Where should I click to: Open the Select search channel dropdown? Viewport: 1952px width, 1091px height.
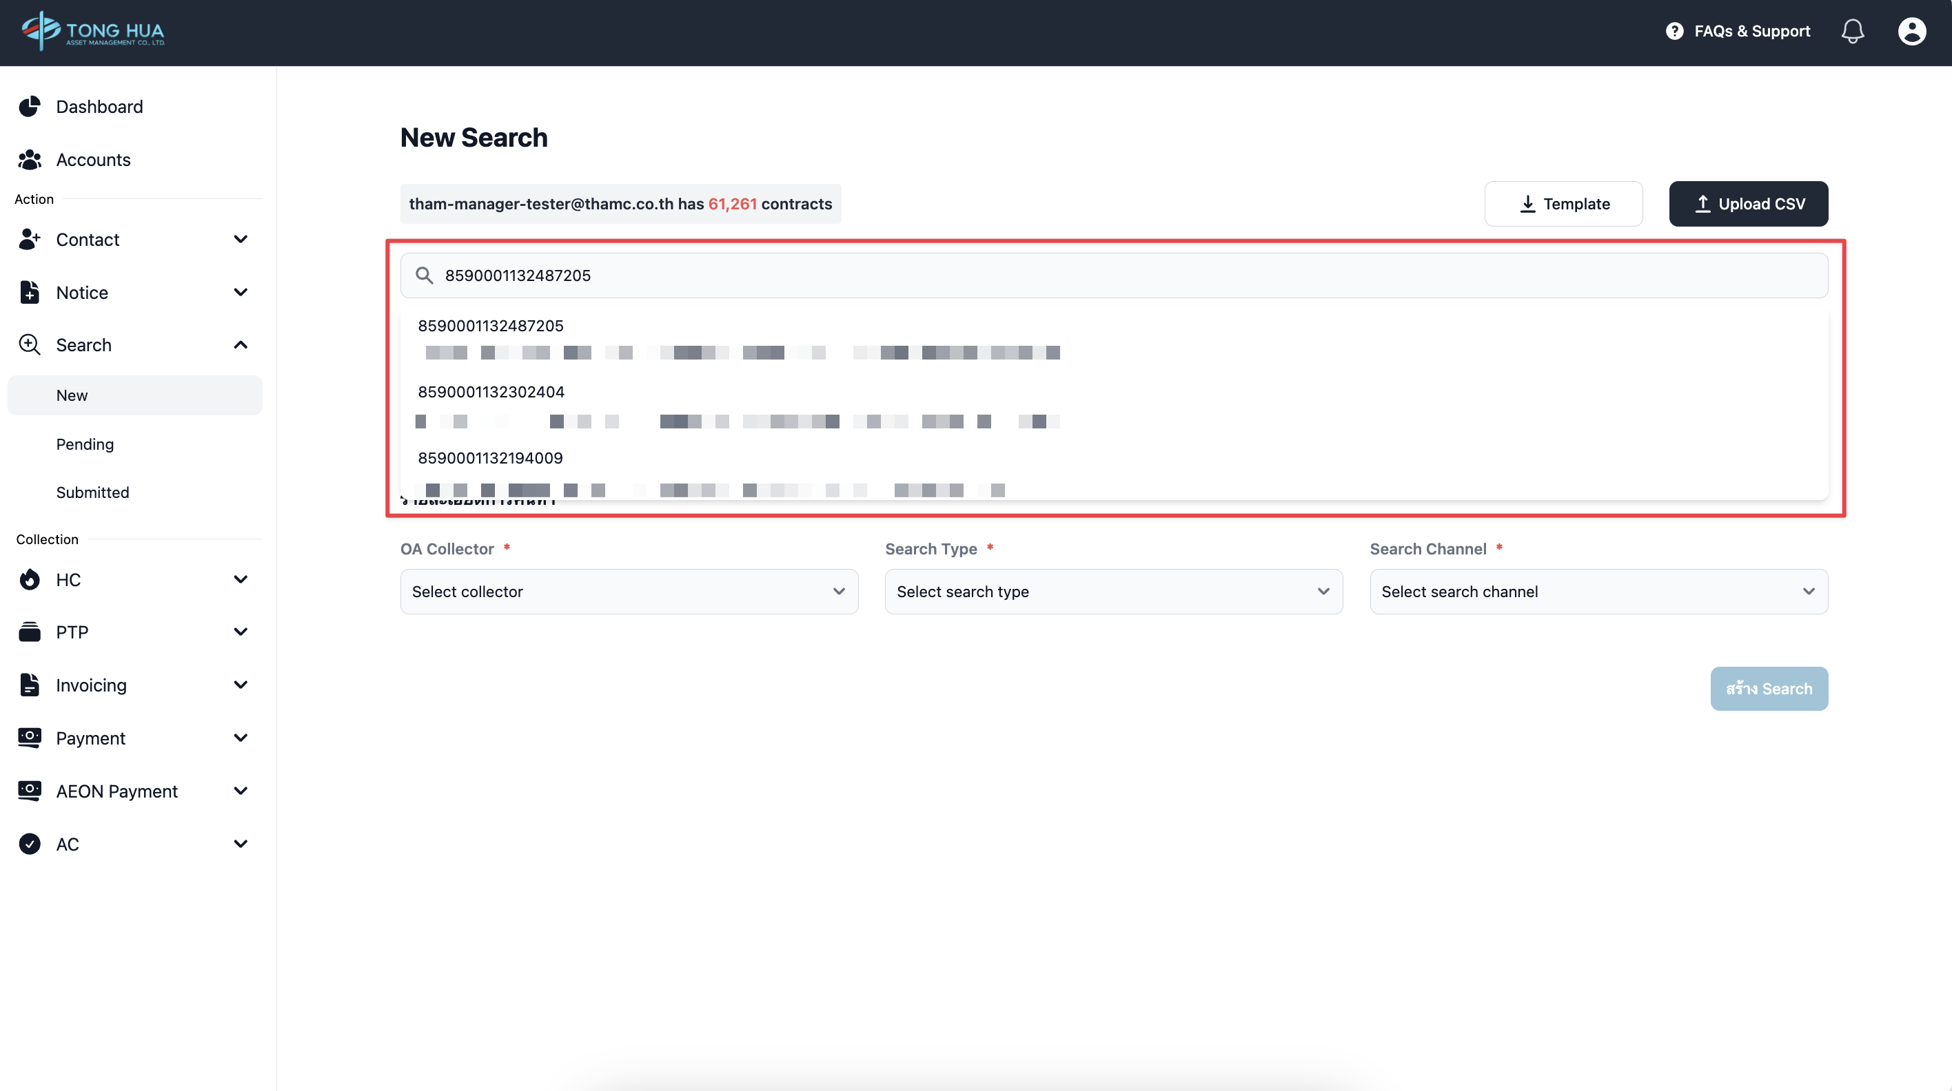1598,592
